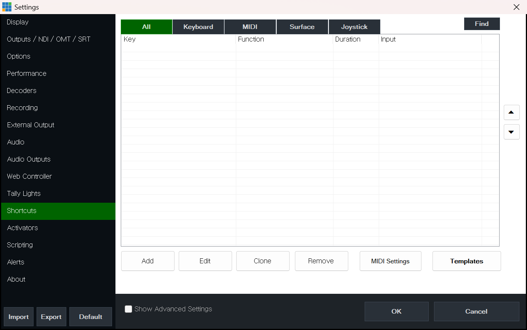Go to Recording settings
The width and height of the screenshot is (527, 330).
point(58,108)
